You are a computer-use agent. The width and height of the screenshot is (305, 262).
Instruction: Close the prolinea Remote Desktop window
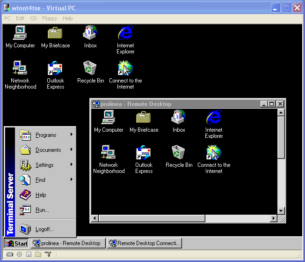pyautogui.click(x=280, y=104)
